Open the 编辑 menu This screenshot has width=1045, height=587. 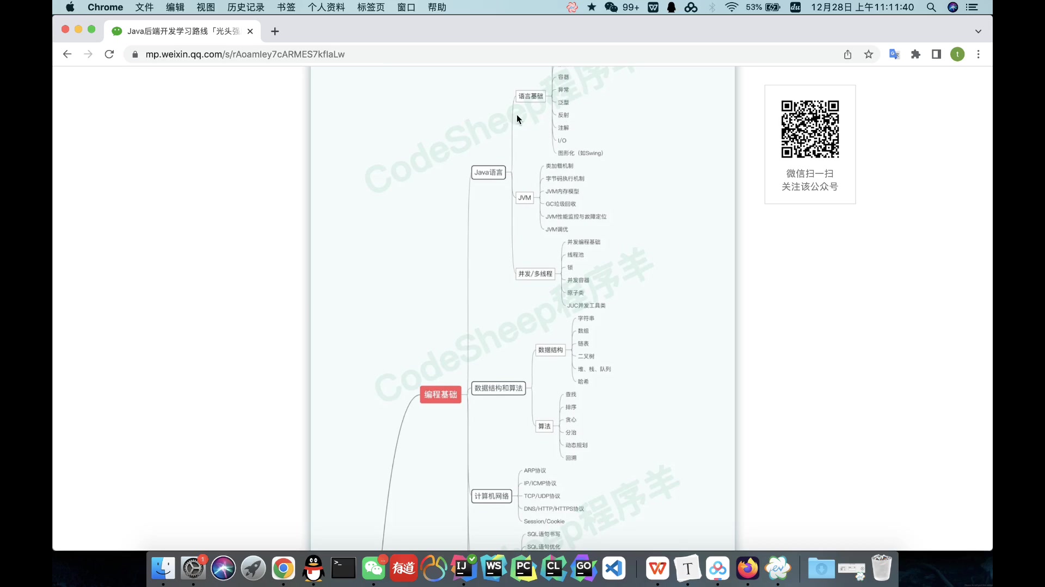click(175, 7)
